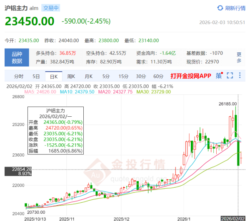
Task: Click the MA20: 24327.75 legend label
Action: (115, 92)
